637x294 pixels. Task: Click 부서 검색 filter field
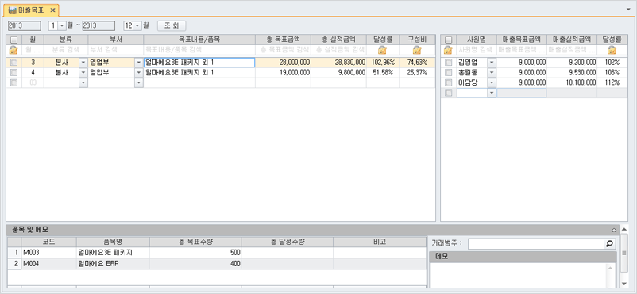(x=116, y=50)
